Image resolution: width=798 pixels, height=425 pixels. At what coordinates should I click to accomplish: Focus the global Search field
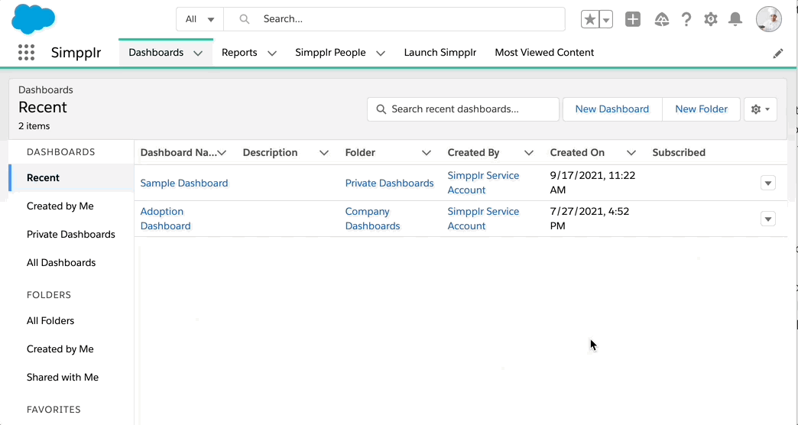[394, 19]
